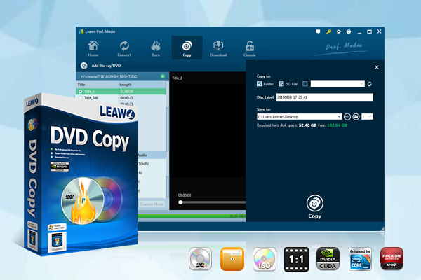Click the Leawo Prof. Media app logo
Image resolution: width=421 pixels, height=280 pixels.
[81, 31]
